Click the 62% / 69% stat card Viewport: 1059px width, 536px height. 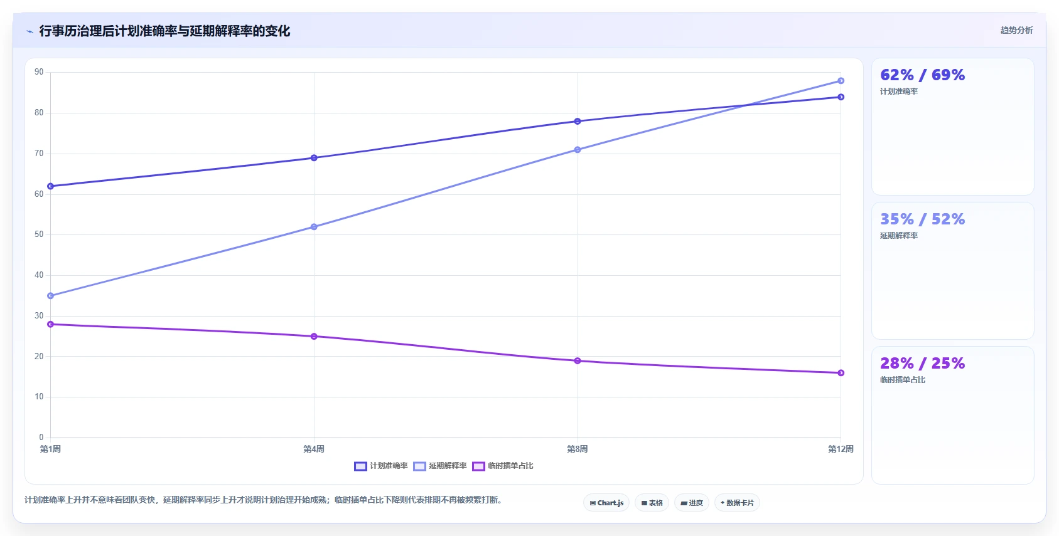point(952,127)
